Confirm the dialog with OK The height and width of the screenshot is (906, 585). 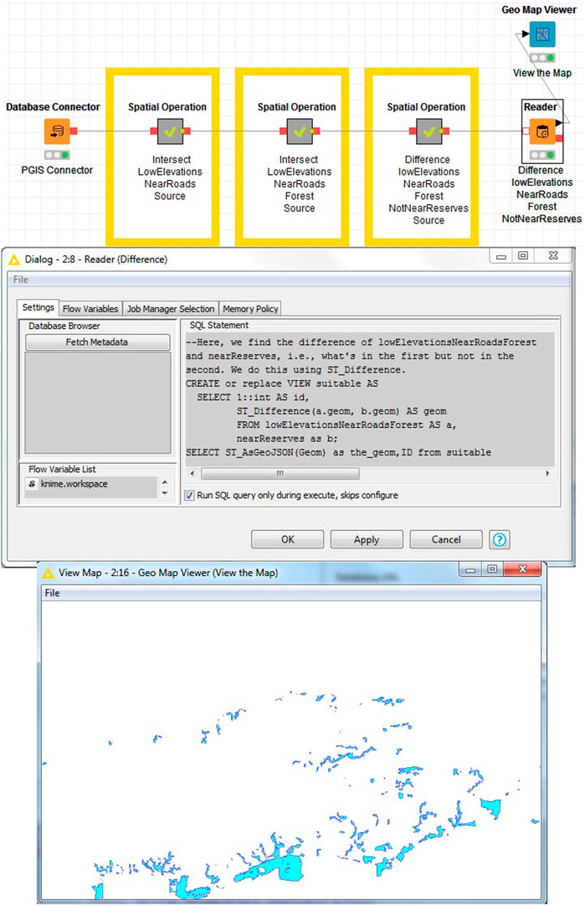288,540
